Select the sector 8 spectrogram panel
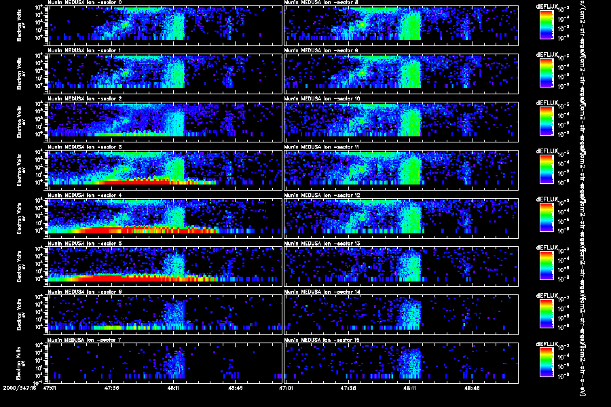This screenshot has width=611, height=407. (401, 27)
